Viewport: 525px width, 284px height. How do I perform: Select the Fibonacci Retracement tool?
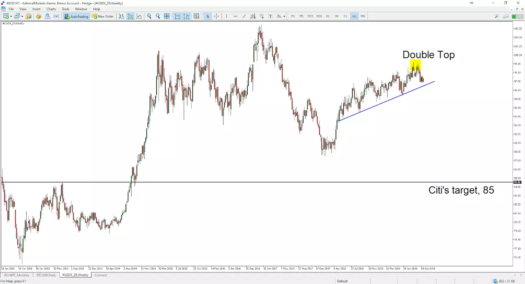click(x=262, y=16)
